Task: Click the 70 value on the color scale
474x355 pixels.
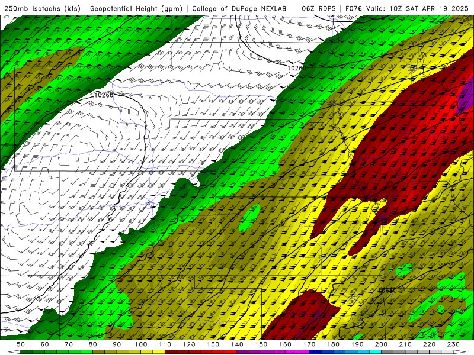Action: (69, 344)
